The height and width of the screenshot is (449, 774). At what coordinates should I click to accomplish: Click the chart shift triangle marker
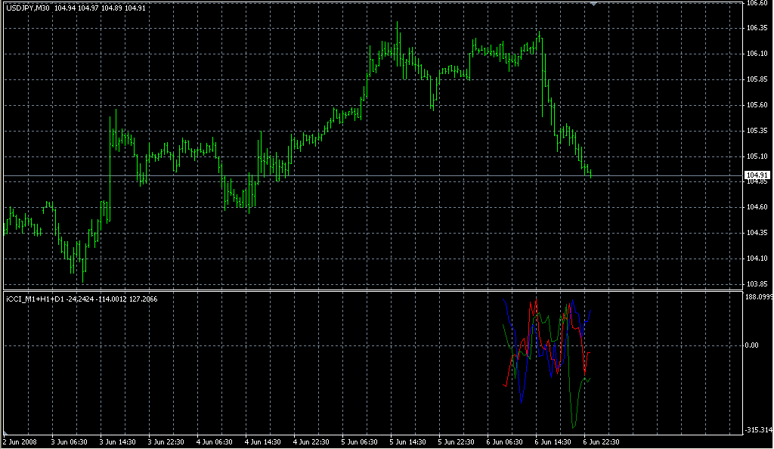[x=593, y=4]
